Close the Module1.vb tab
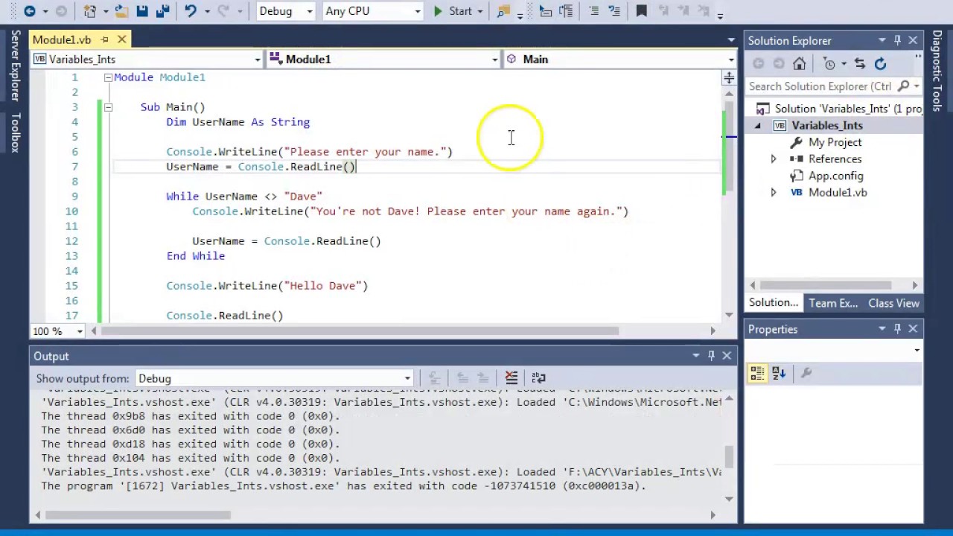The width and height of the screenshot is (953, 536). 121,39
